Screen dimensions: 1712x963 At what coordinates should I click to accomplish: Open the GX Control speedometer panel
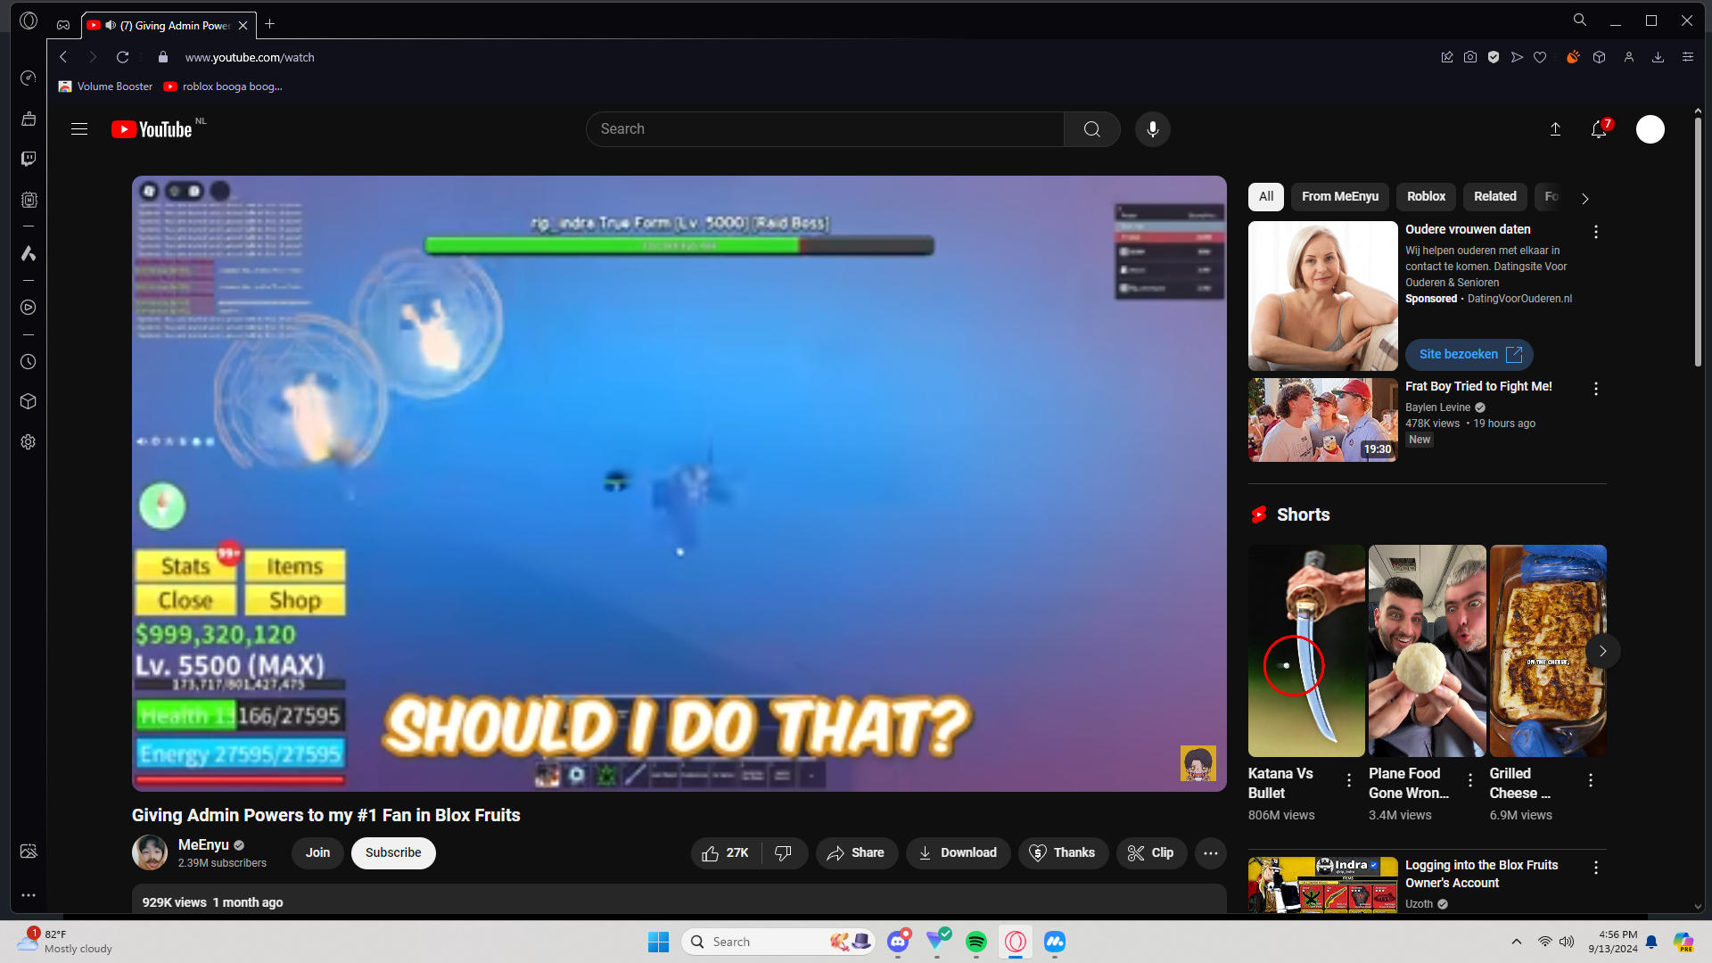click(x=29, y=78)
